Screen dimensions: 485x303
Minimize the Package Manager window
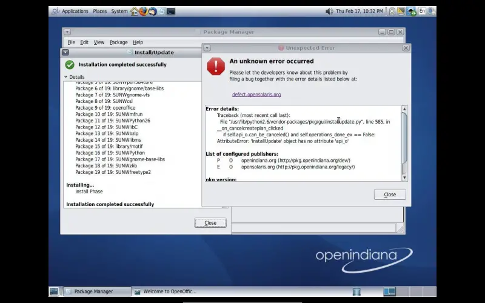point(382,32)
